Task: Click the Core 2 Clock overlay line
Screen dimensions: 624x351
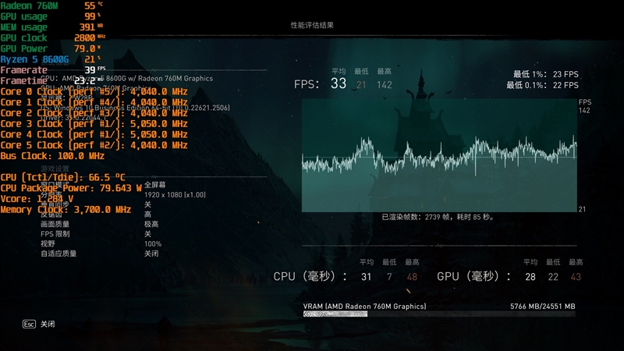Action: (x=94, y=113)
